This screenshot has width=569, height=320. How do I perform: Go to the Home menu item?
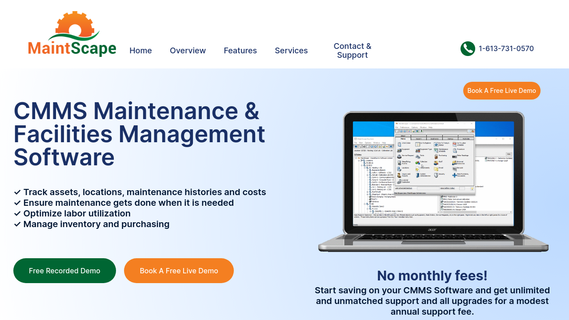140,51
